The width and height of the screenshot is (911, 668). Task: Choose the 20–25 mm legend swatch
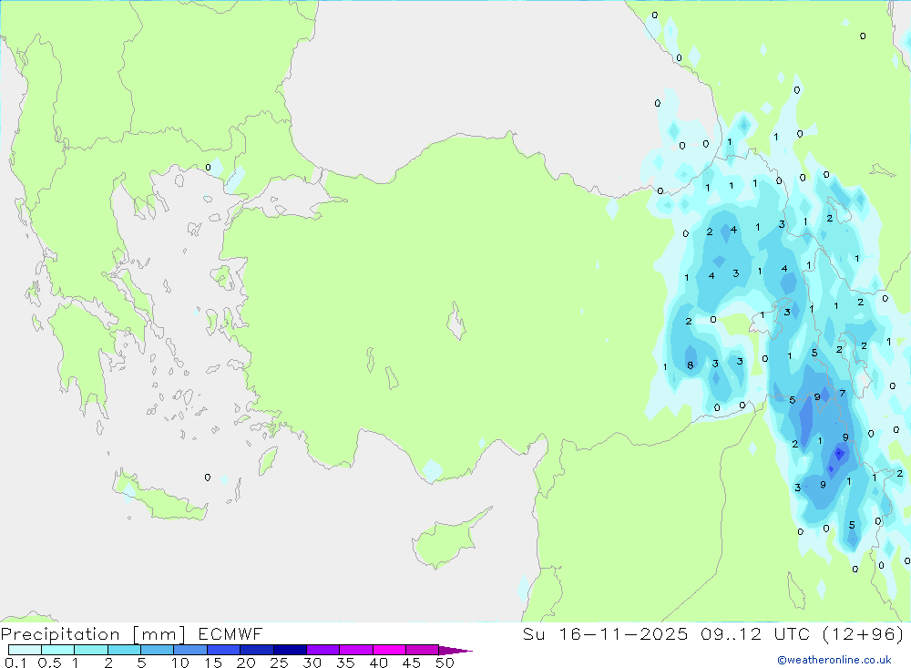[256, 650]
